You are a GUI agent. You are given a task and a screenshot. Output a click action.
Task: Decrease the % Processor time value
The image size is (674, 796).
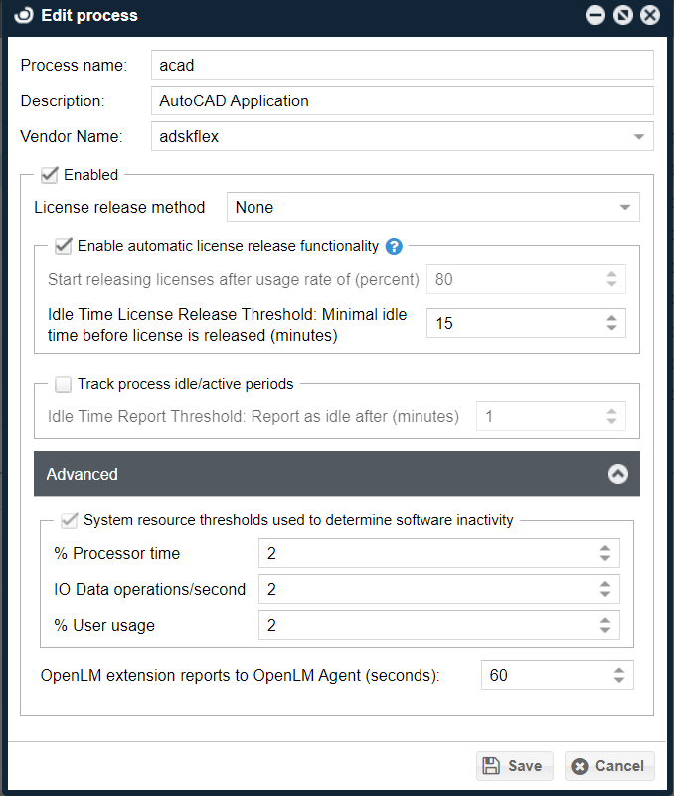605,559
